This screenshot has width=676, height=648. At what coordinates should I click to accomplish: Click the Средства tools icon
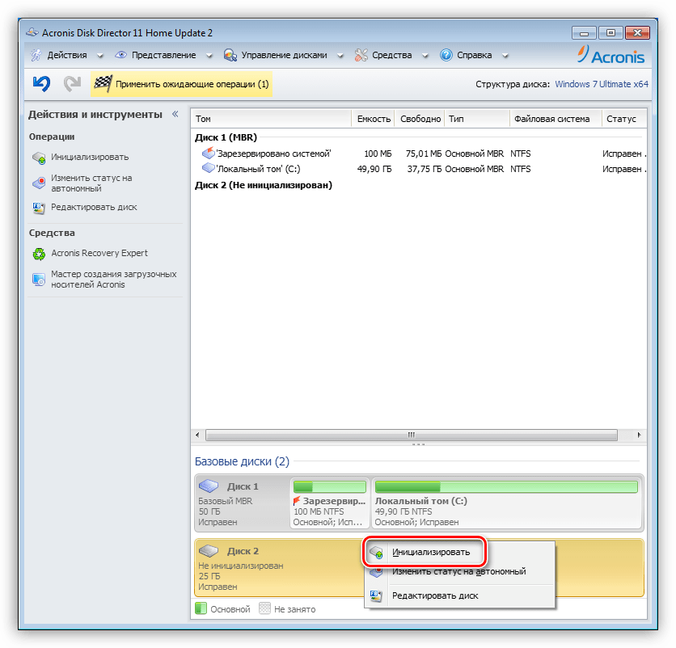point(361,55)
